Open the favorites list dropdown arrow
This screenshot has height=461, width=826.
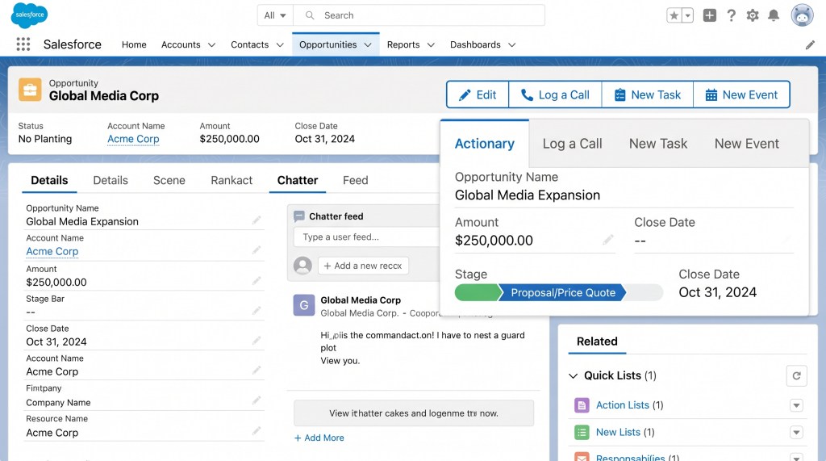687,15
